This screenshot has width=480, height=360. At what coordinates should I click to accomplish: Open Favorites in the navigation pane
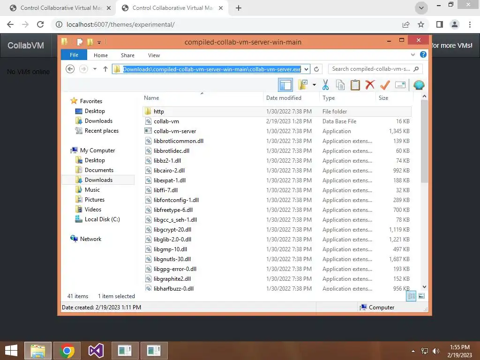click(x=87, y=101)
